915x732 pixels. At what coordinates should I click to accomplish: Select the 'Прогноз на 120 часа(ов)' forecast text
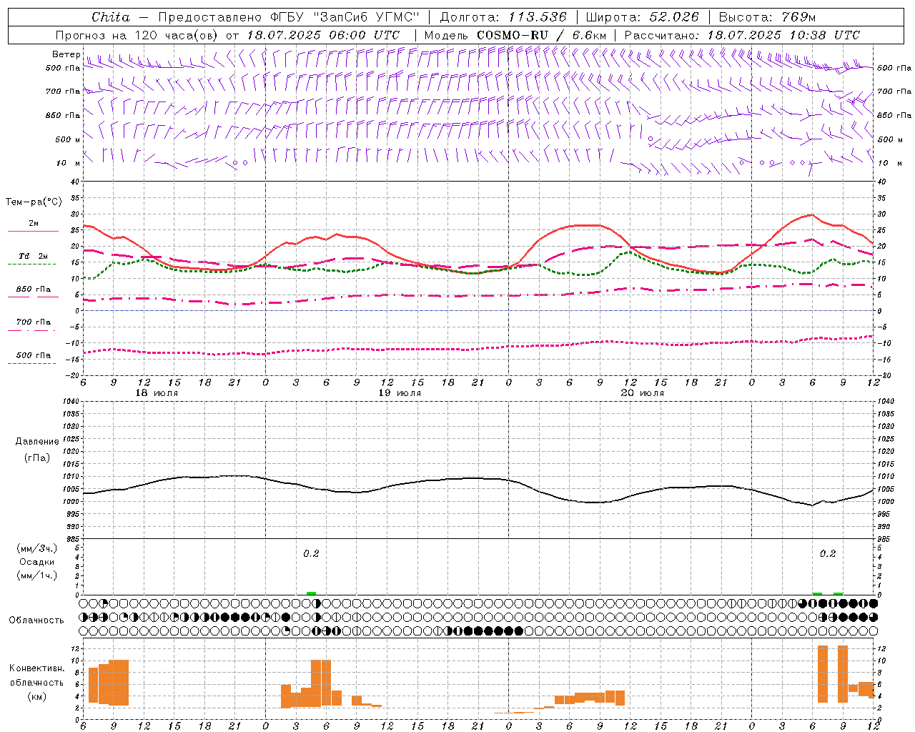(137, 35)
